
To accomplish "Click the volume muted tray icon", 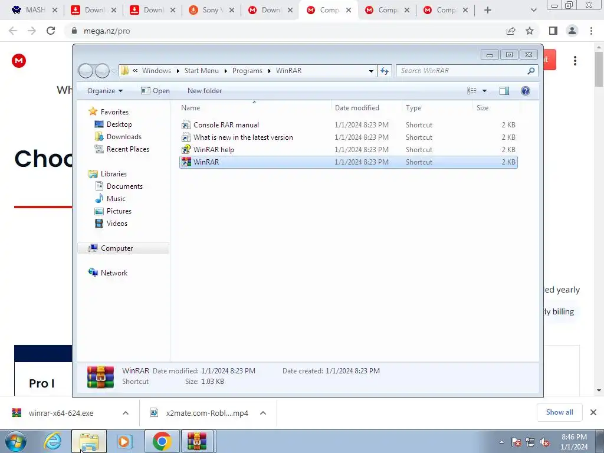I will (x=544, y=442).
